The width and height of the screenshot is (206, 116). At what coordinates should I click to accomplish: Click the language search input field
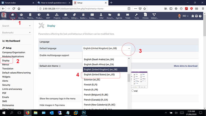click(x=107, y=54)
